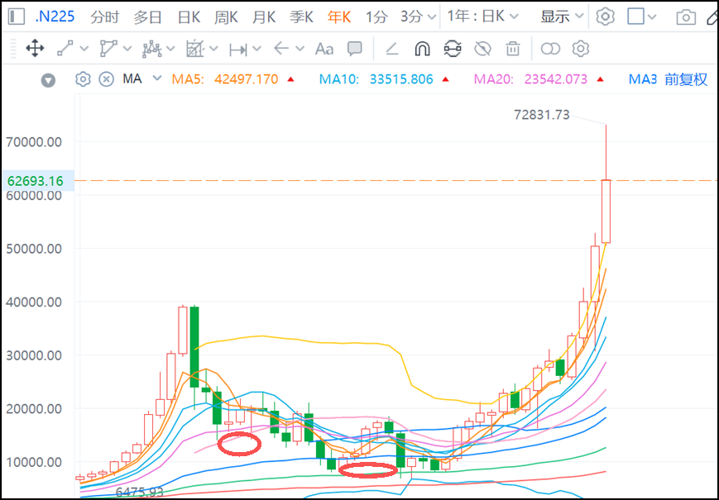Open MA indicator settings gear
The width and height of the screenshot is (719, 500).
pos(83,79)
